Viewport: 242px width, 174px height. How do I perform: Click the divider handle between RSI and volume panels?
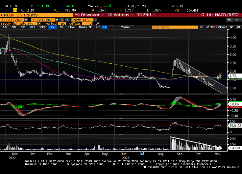point(121,135)
